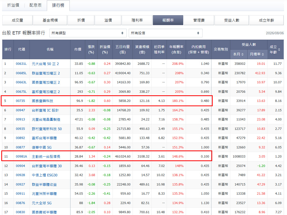Open ticker link 00981A
The height and width of the screenshot is (215, 287).
click(21, 157)
